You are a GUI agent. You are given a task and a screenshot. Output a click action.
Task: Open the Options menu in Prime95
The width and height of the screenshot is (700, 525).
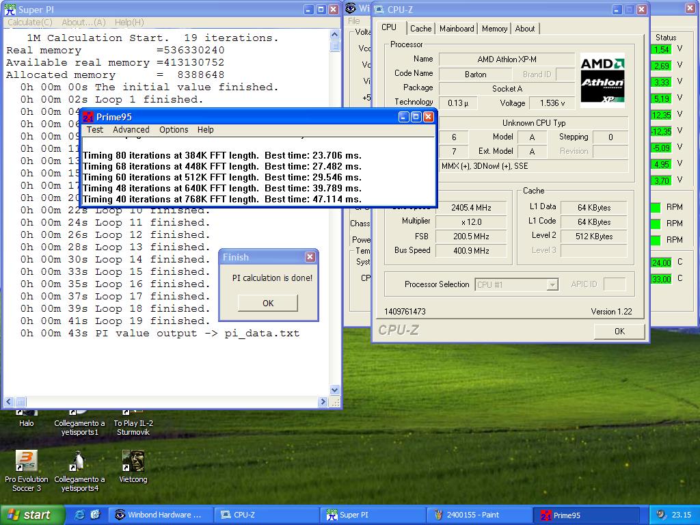coord(174,129)
